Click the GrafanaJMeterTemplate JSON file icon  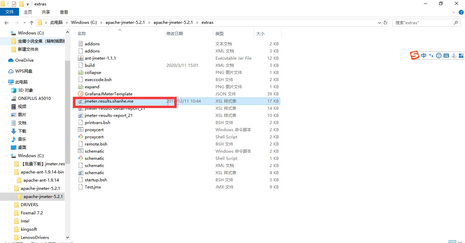(x=81, y=94)
